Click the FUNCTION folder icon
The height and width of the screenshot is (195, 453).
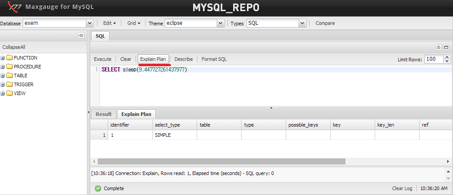(x=9, y=58)
